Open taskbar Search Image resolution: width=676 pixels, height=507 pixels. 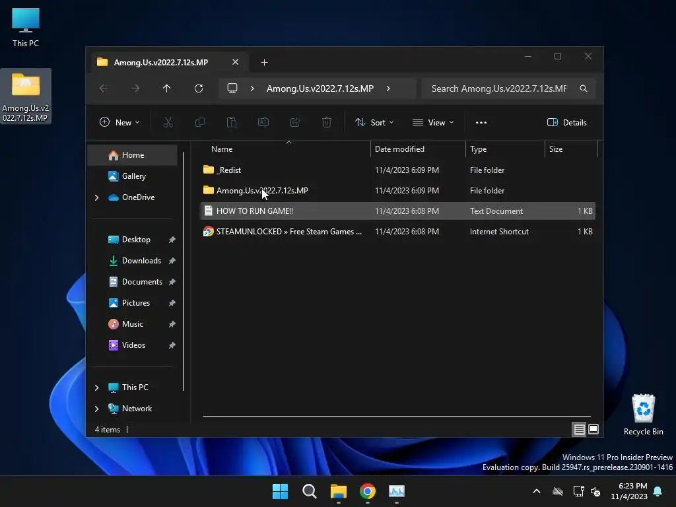(x=310, y=491)
